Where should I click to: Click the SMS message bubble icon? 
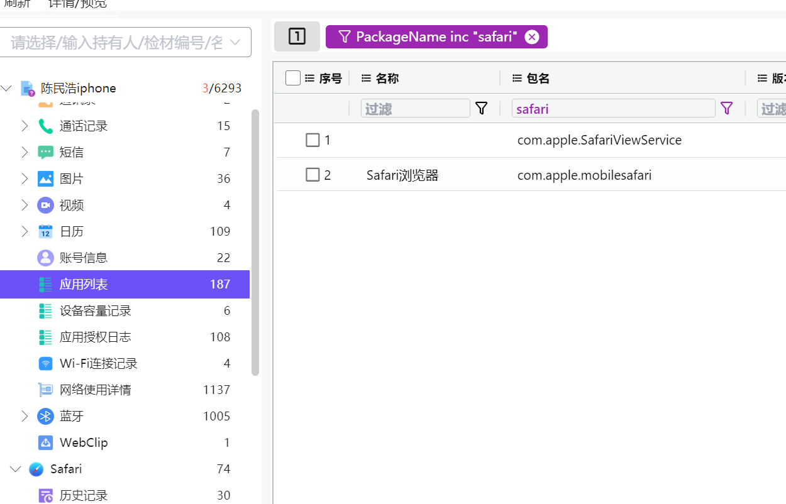(x=45, y=152)
